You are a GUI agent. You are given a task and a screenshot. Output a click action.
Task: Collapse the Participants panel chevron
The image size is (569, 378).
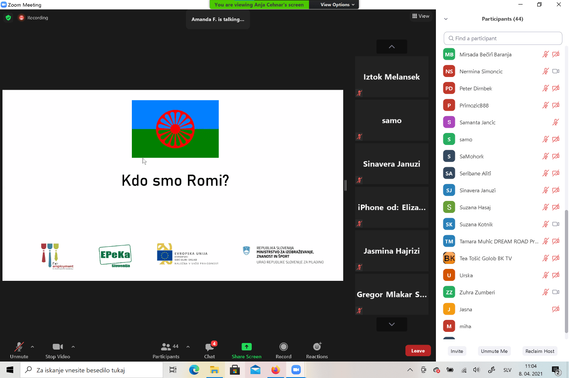pyautogui.click(x=446, y=19)
